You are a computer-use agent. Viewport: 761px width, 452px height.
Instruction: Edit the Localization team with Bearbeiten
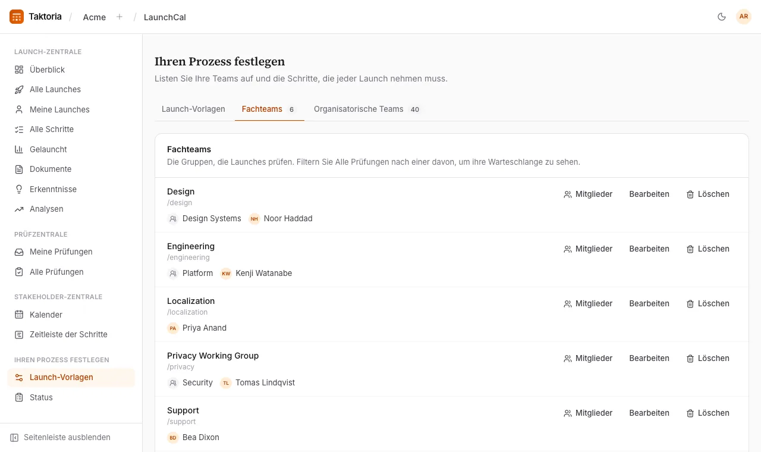(x=649, y=303)
